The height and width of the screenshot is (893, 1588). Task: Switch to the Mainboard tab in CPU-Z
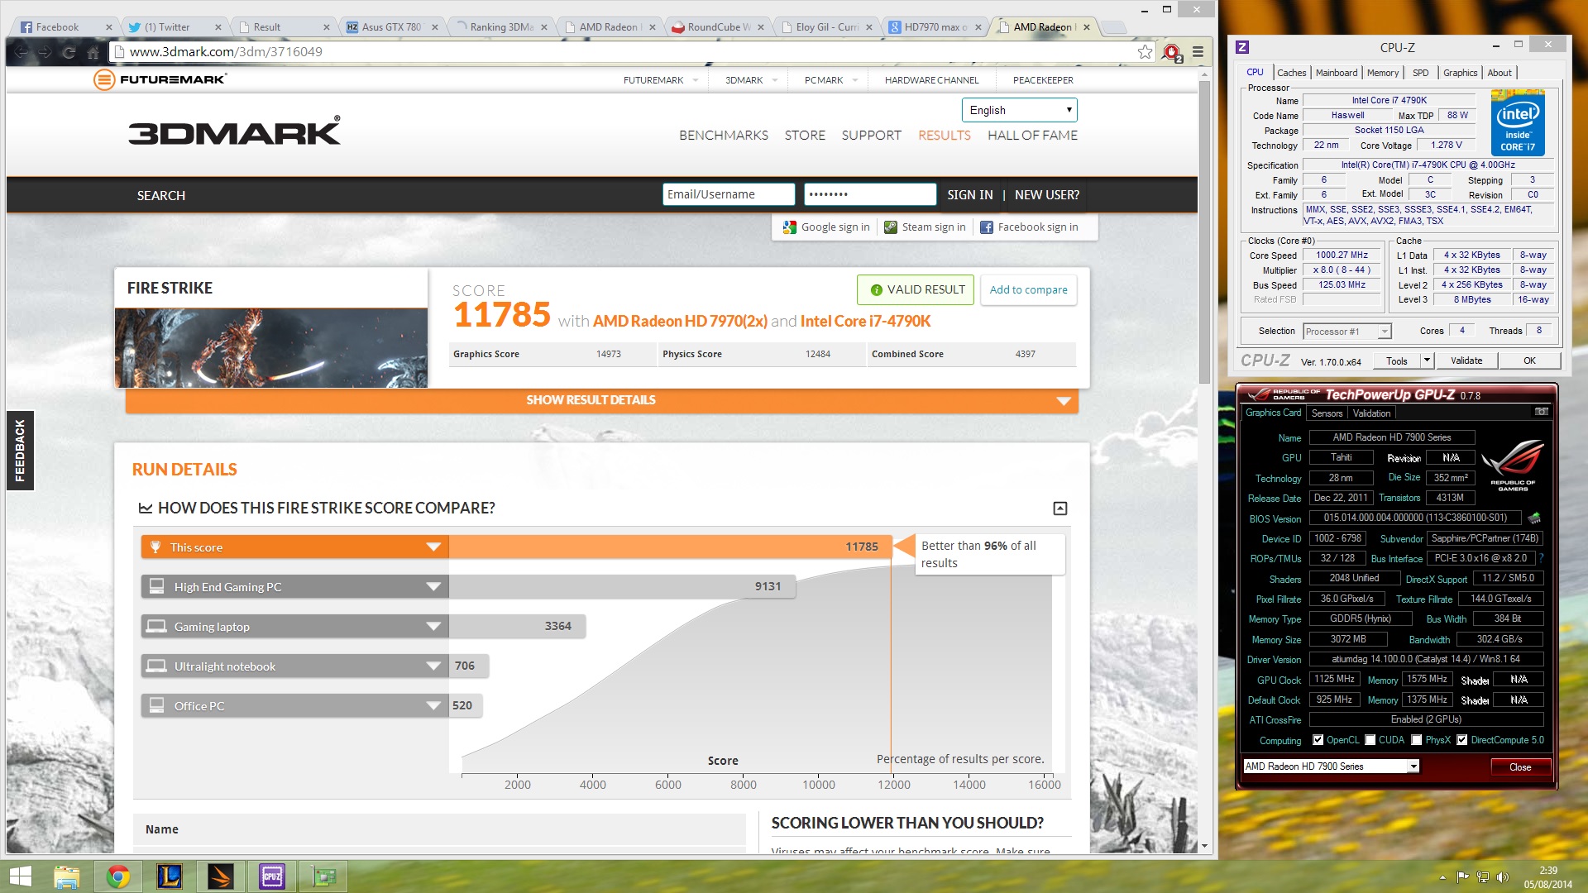1336,73
